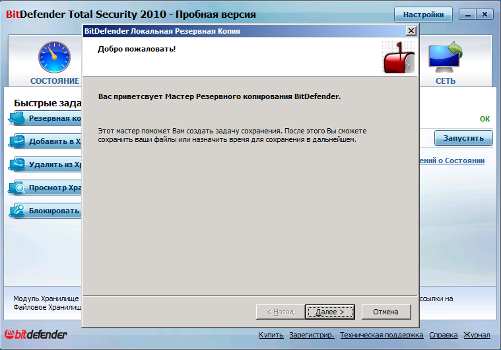Click the Блокировать Хранилище key icon

click(x=17, y=210)
